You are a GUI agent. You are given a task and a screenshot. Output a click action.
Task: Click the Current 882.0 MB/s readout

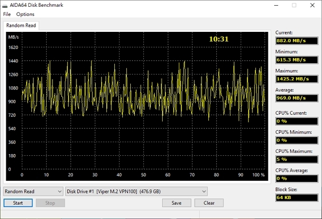(x=297, y=40)
